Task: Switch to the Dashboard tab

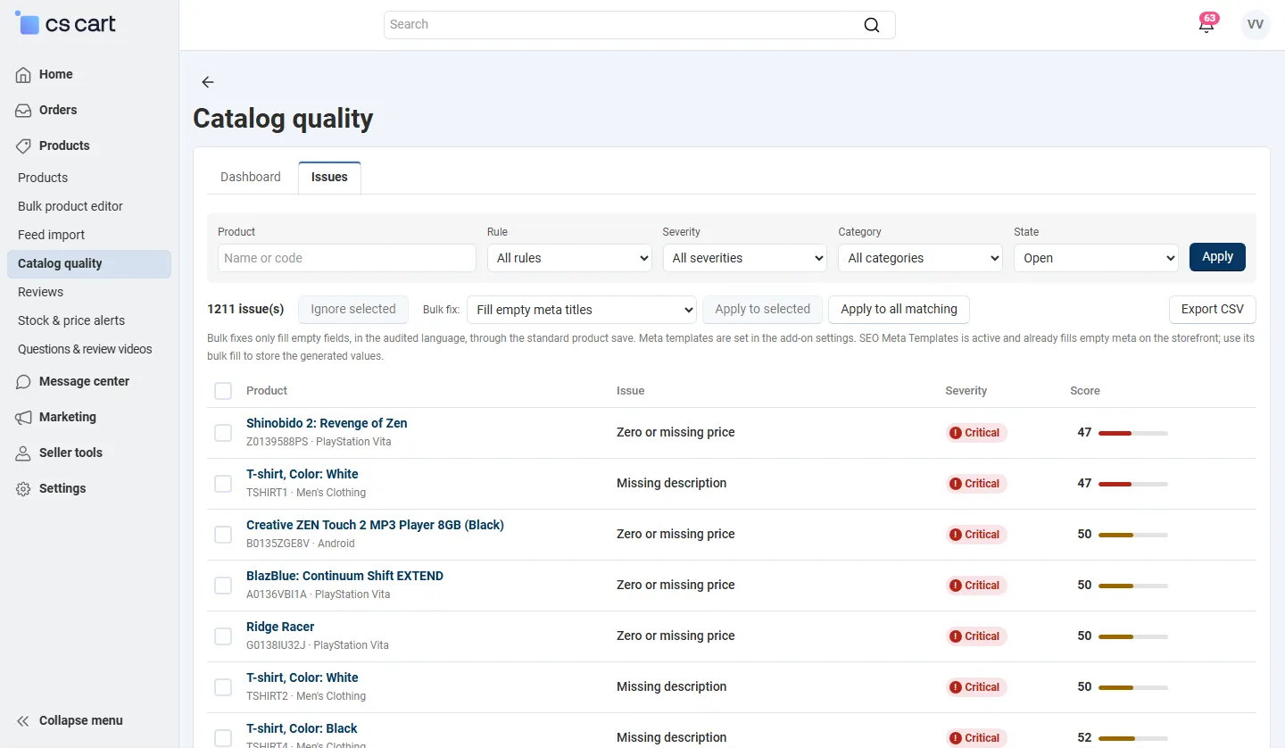Action: point(251,177)
